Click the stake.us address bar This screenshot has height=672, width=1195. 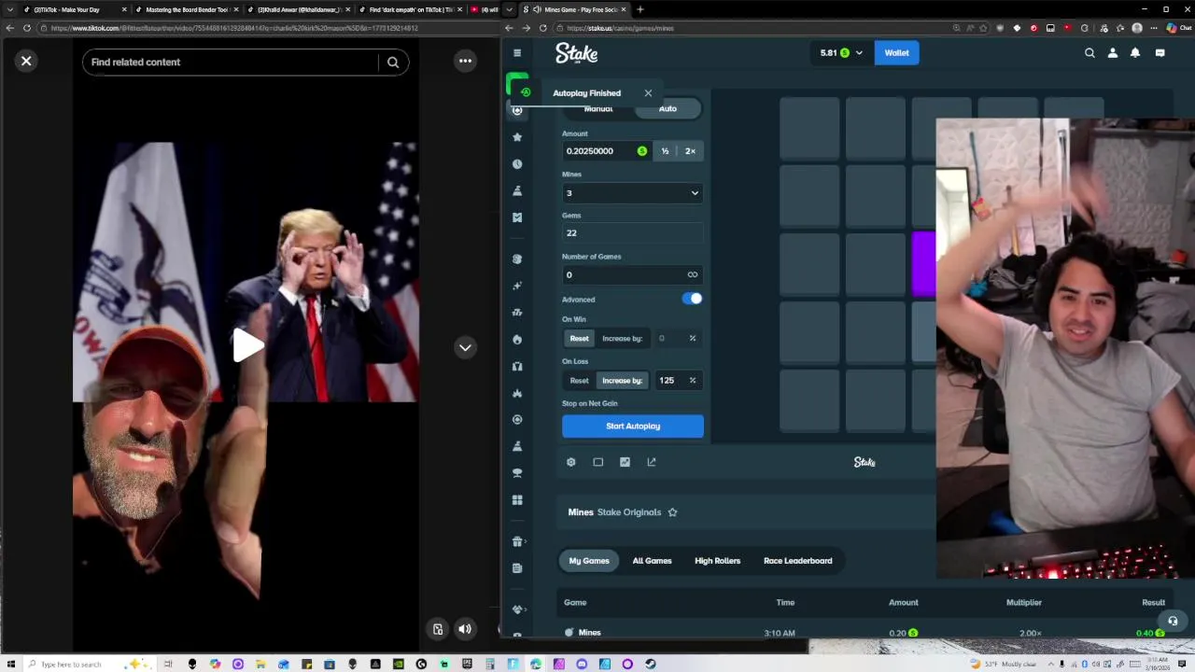(747, 28)
